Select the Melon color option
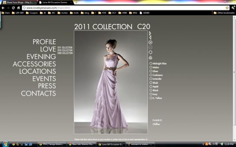This screenshot has height=147, width=236. tap(154, 67)
